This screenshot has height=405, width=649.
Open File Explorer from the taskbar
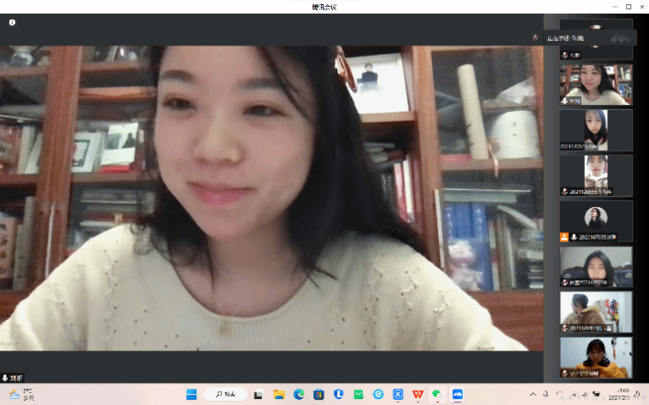click(x=278, y=394)
